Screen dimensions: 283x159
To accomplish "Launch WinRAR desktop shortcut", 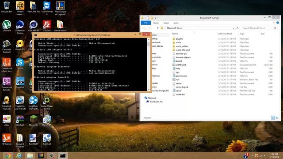I will pyautogui.click(x=20, y=121).
